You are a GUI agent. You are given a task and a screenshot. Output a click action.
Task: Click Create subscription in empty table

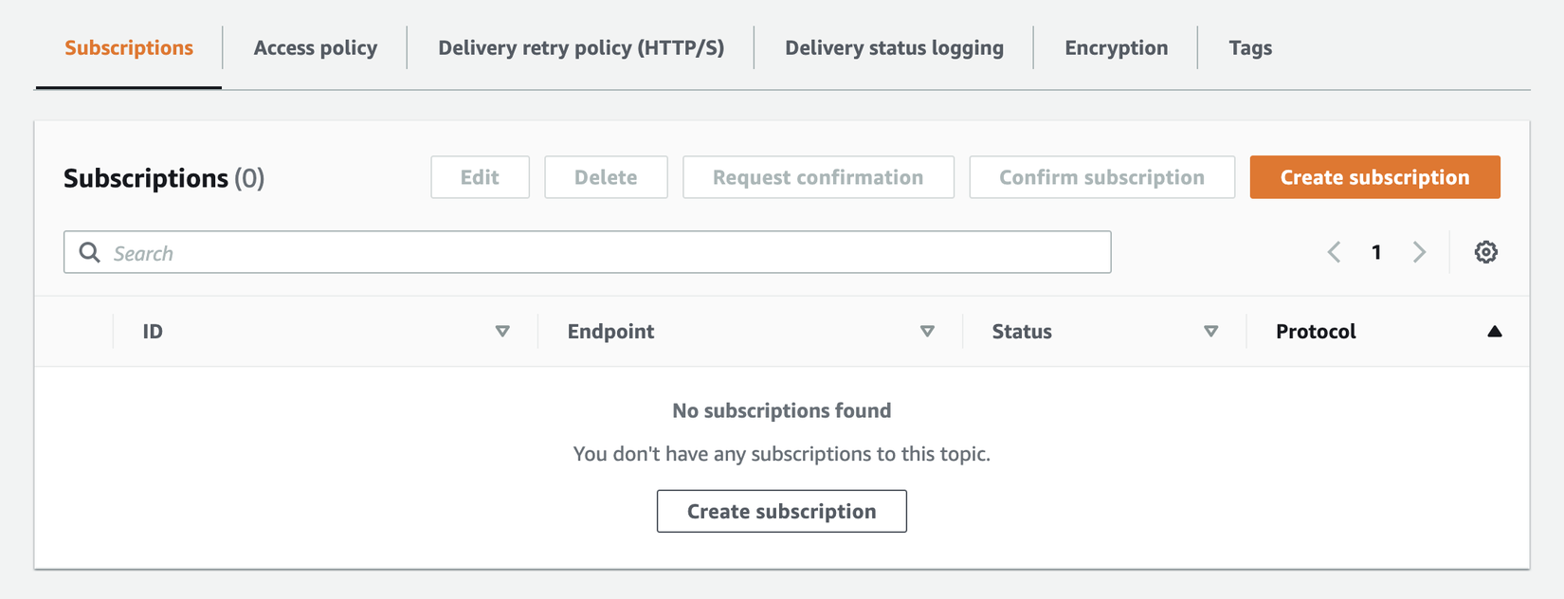pos(781,511)
